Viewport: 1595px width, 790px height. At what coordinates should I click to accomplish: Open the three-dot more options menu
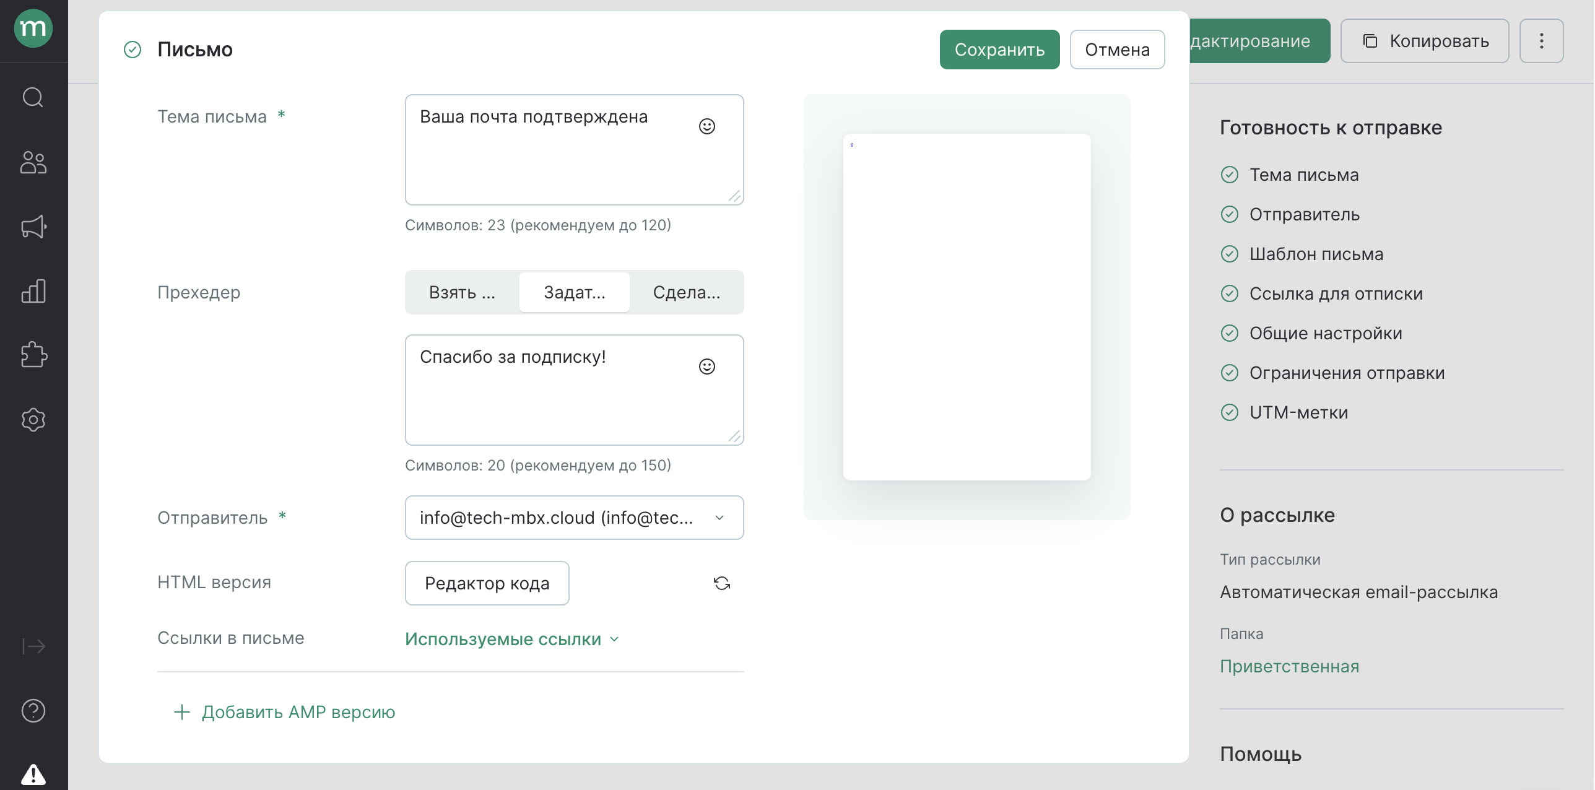(x=1542, y=41)
